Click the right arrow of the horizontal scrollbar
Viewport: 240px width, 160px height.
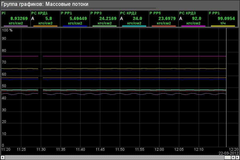238,158
